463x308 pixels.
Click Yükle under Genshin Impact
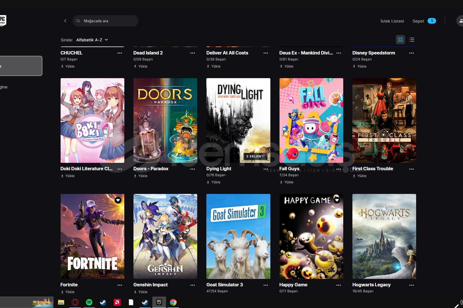point(141,292)
